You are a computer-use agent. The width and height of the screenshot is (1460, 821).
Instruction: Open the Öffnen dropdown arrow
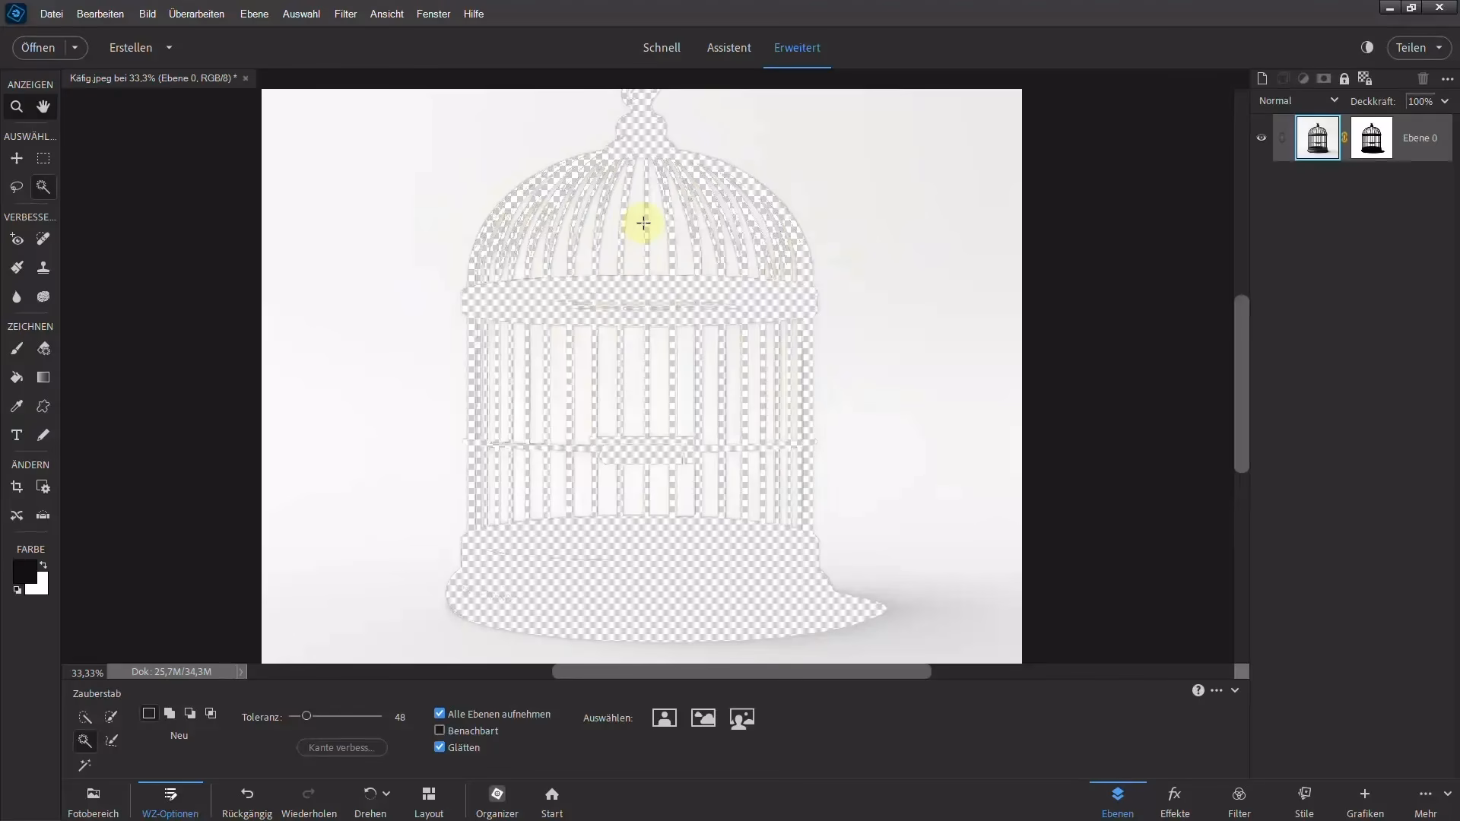coord(74,47)
